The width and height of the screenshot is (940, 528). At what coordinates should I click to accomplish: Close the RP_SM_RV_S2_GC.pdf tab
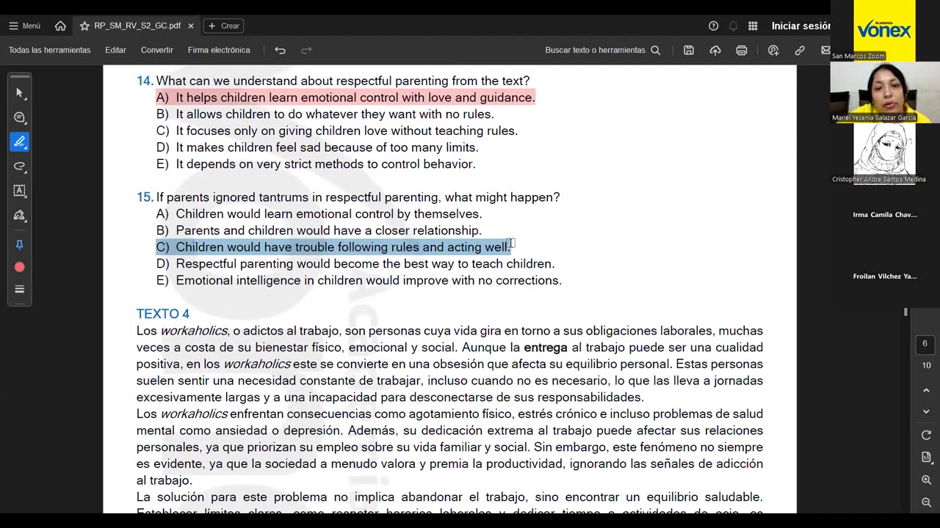click(x=191, y=26)
